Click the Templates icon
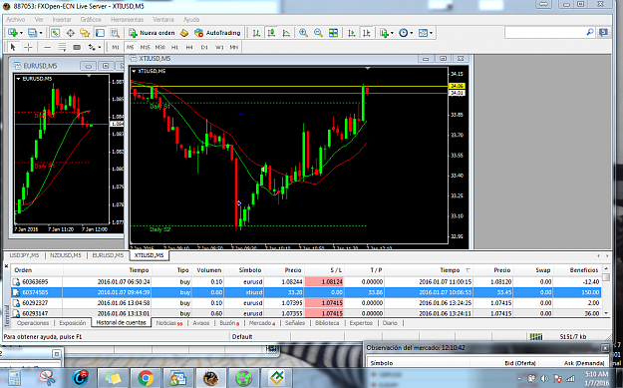The image size is (623, 388). point(423,33)
